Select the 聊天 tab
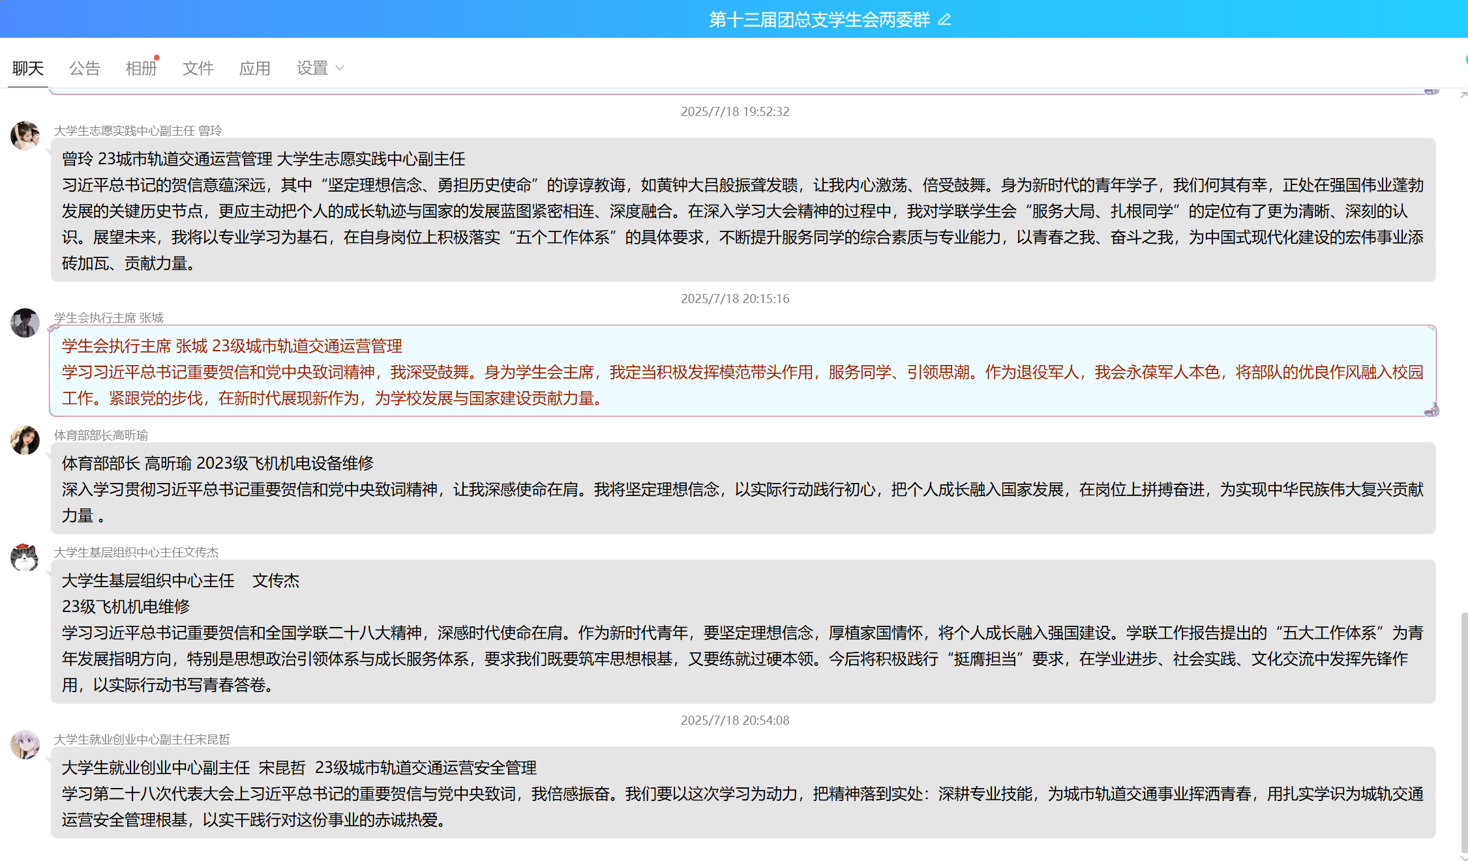The height and width of the screenshot is (861, 1468). point(27,68)
